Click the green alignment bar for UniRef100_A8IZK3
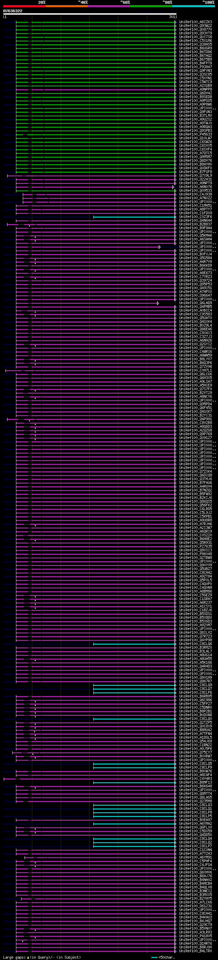218x960 pixels. point(95,22)
